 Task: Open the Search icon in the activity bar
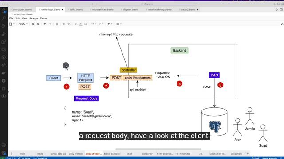click(x=4, y=19)
